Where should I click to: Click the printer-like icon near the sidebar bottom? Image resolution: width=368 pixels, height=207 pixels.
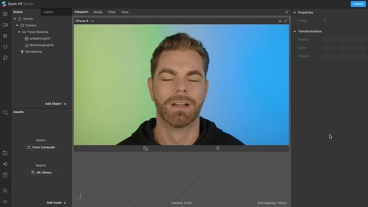pos(5,190)
